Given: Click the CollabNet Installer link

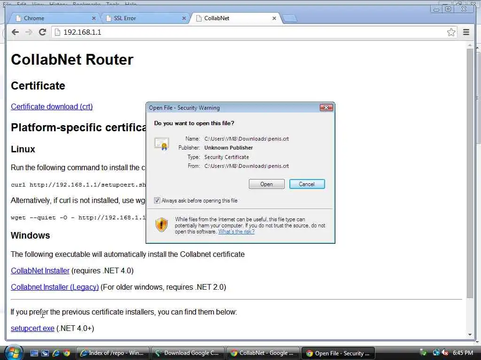Looking at the screenshot, I should click(40, 270).
